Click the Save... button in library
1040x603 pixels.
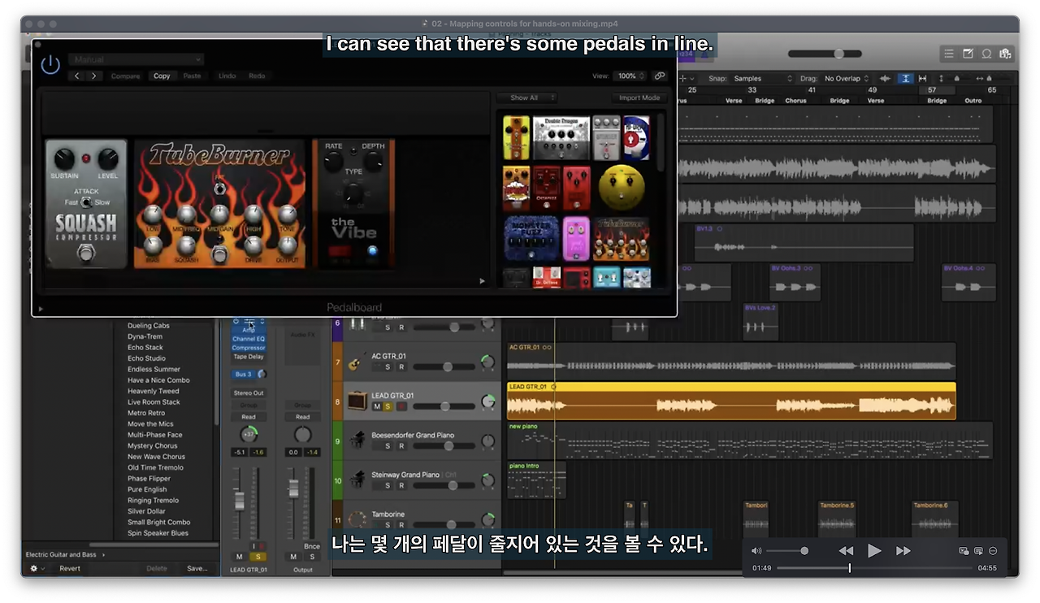(197, 569)
